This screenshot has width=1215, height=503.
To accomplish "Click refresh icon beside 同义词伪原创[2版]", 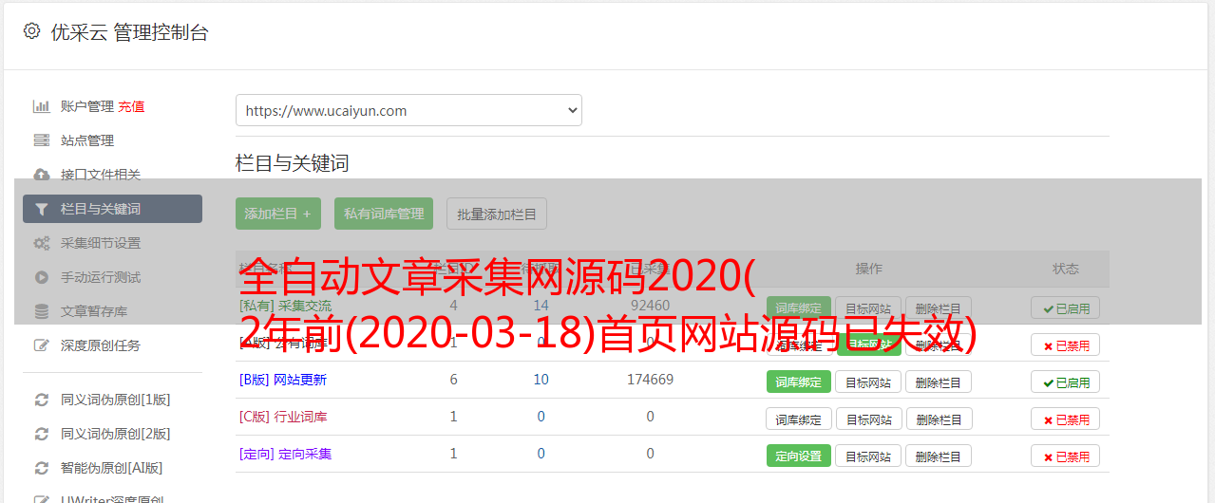I will tap(42, 434).
